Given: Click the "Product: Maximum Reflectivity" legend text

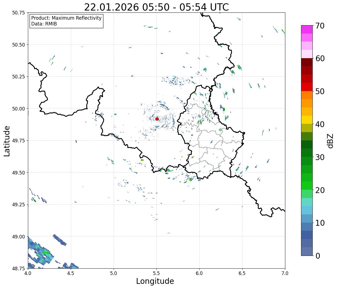Looking at the screenshot, I should tap(66, 18).
